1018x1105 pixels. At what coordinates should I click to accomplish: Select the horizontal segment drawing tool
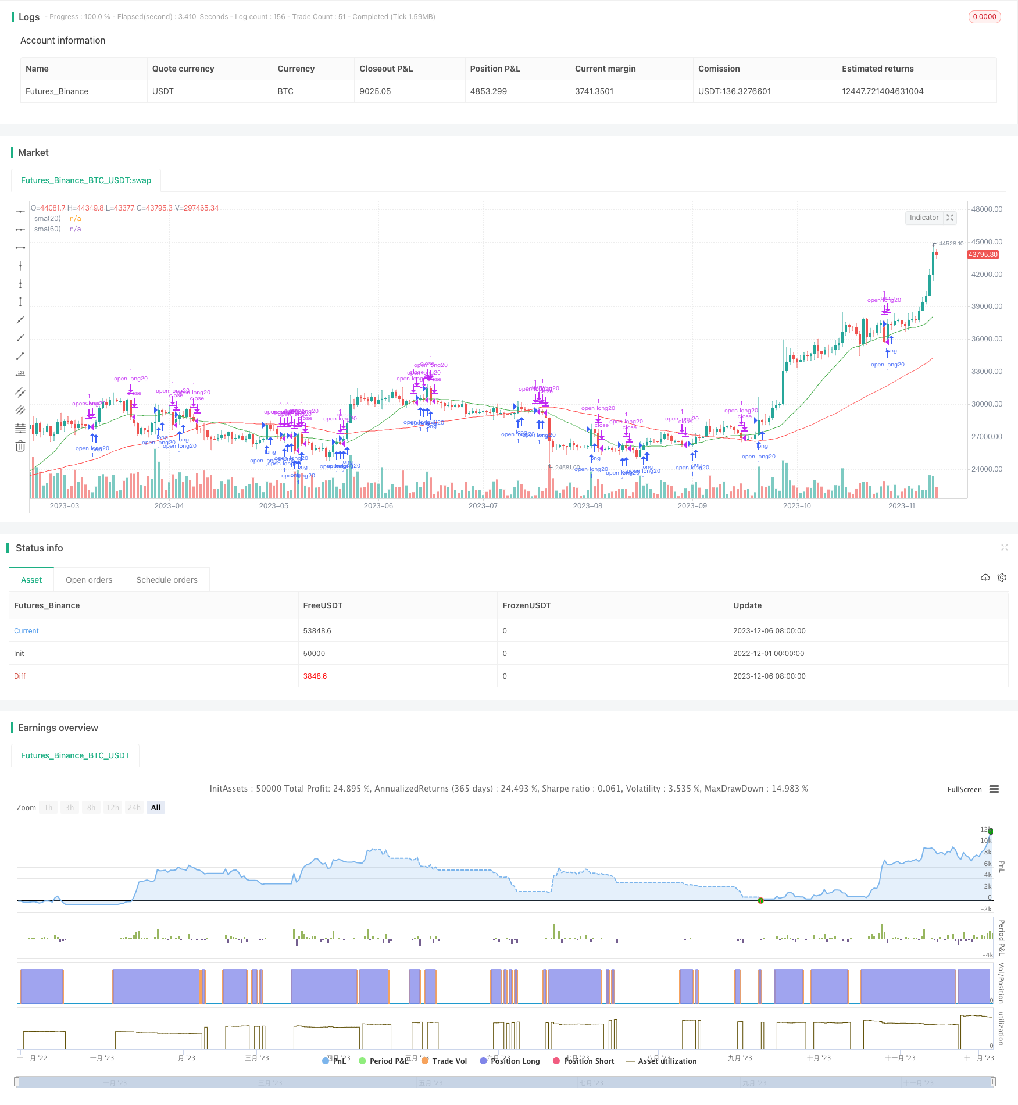[20, 248]
